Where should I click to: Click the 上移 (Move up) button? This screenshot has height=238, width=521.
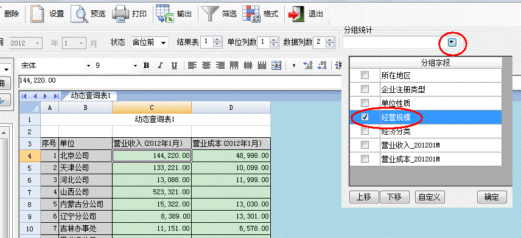[x=364, y=197]
